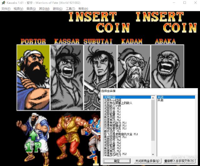Viewport: 200px width, 166px height.
Task: Click the PORTOR character portrait
Action: (33, 78)
